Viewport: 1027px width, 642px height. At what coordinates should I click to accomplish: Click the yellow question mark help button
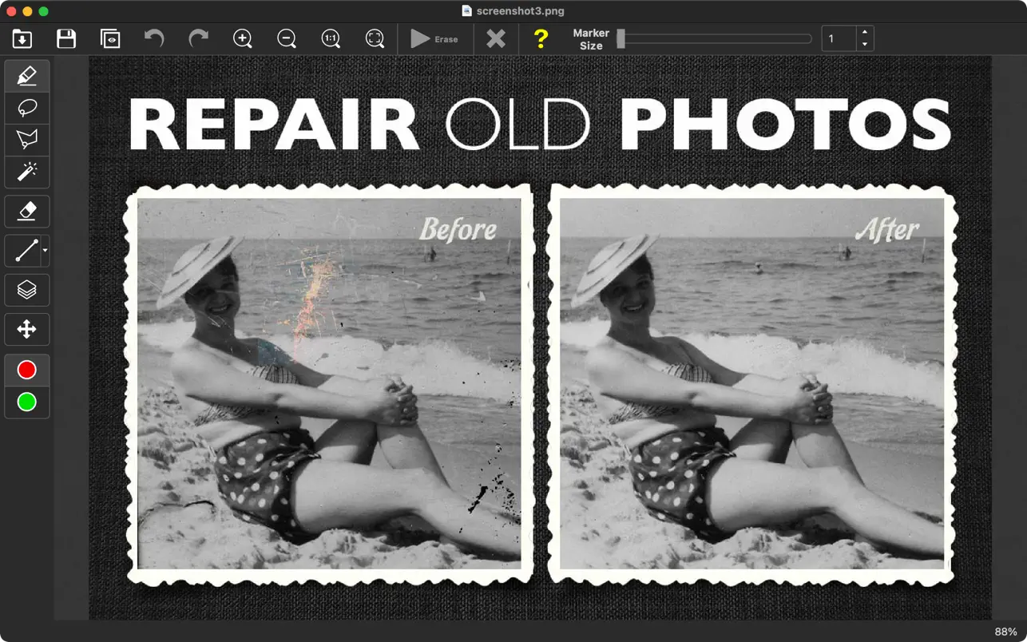point(541,38)
